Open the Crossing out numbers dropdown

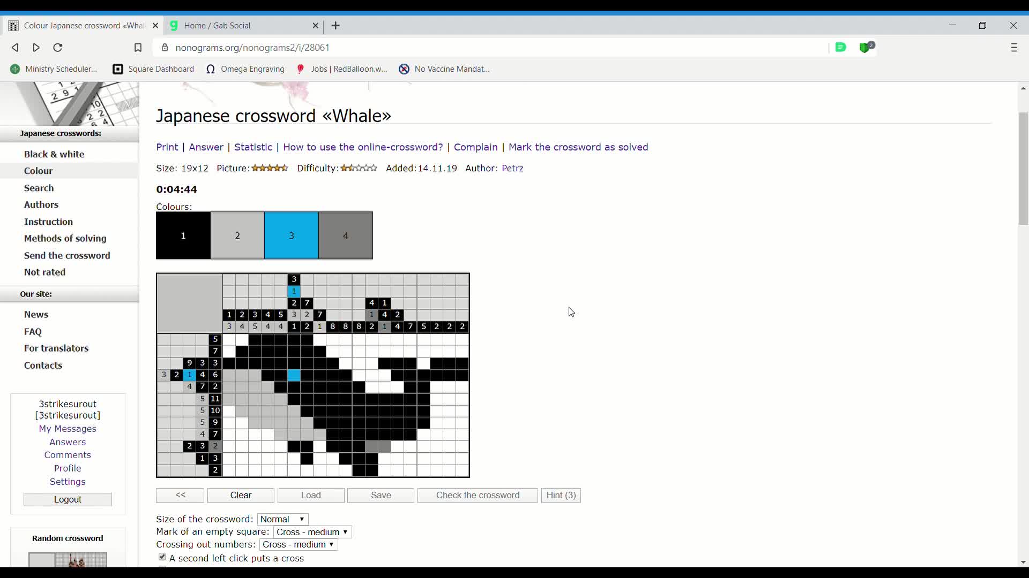299,544
